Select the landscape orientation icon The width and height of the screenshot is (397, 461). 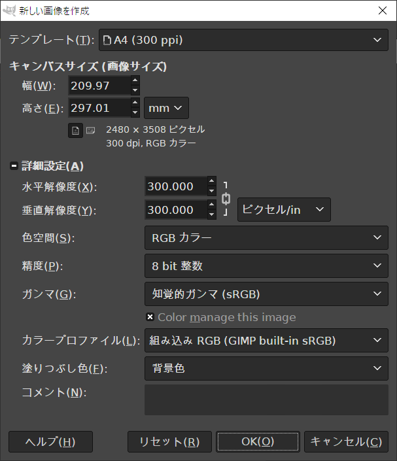coord(90,131)
